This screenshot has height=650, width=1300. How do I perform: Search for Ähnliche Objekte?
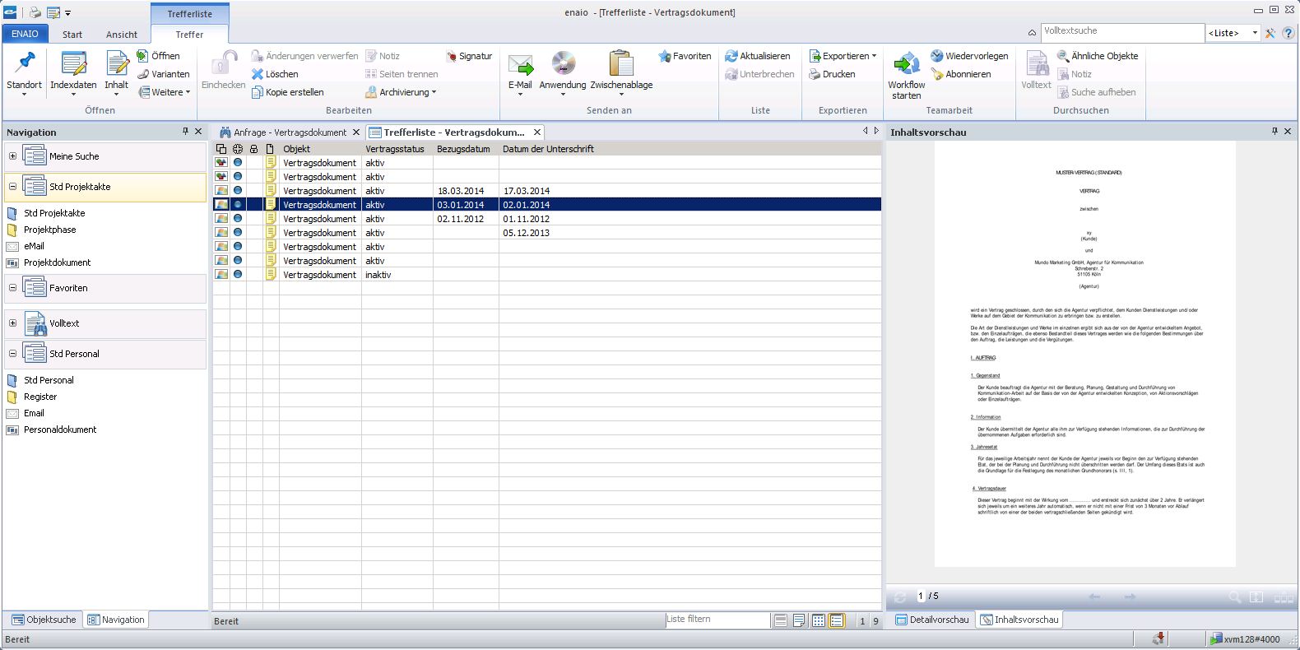(1098, 56)
